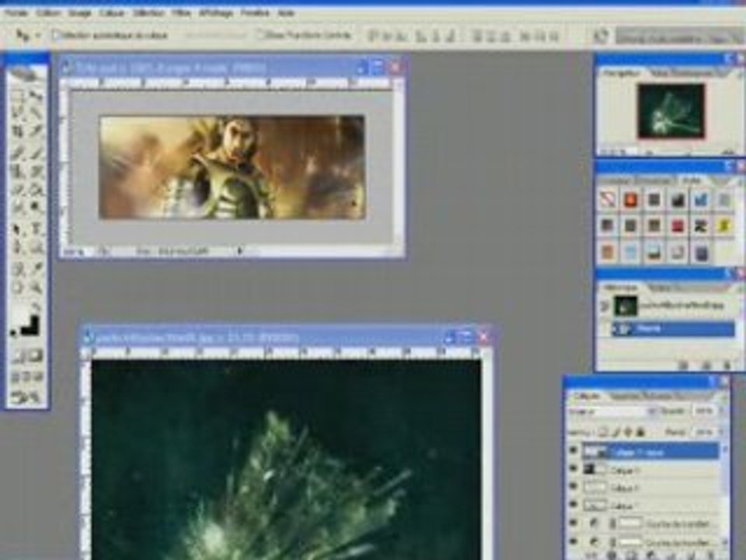Select the Rectangular Marquee tool
Screen dimensions: 746x560
pos(17,95)
